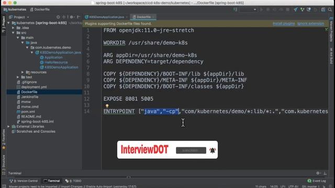Hide the Project panel with hide icon
335x188 pixels.
[79, 17]
